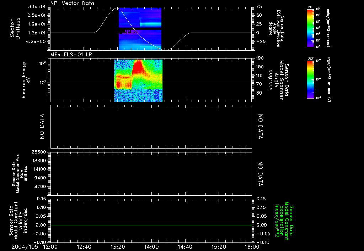This screenshot has width=364, height=251.
Task: Click the NF color scale bar
Action: (x=311, y=28)
